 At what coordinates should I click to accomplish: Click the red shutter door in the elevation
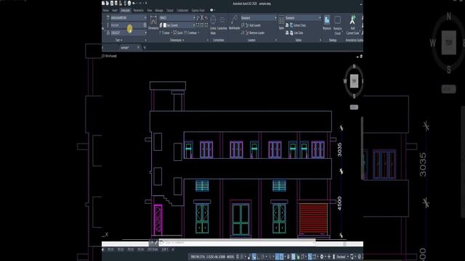click(313, 218)
